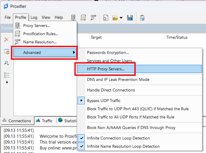
Task: Open the File menu
Action: pos(8,17)
